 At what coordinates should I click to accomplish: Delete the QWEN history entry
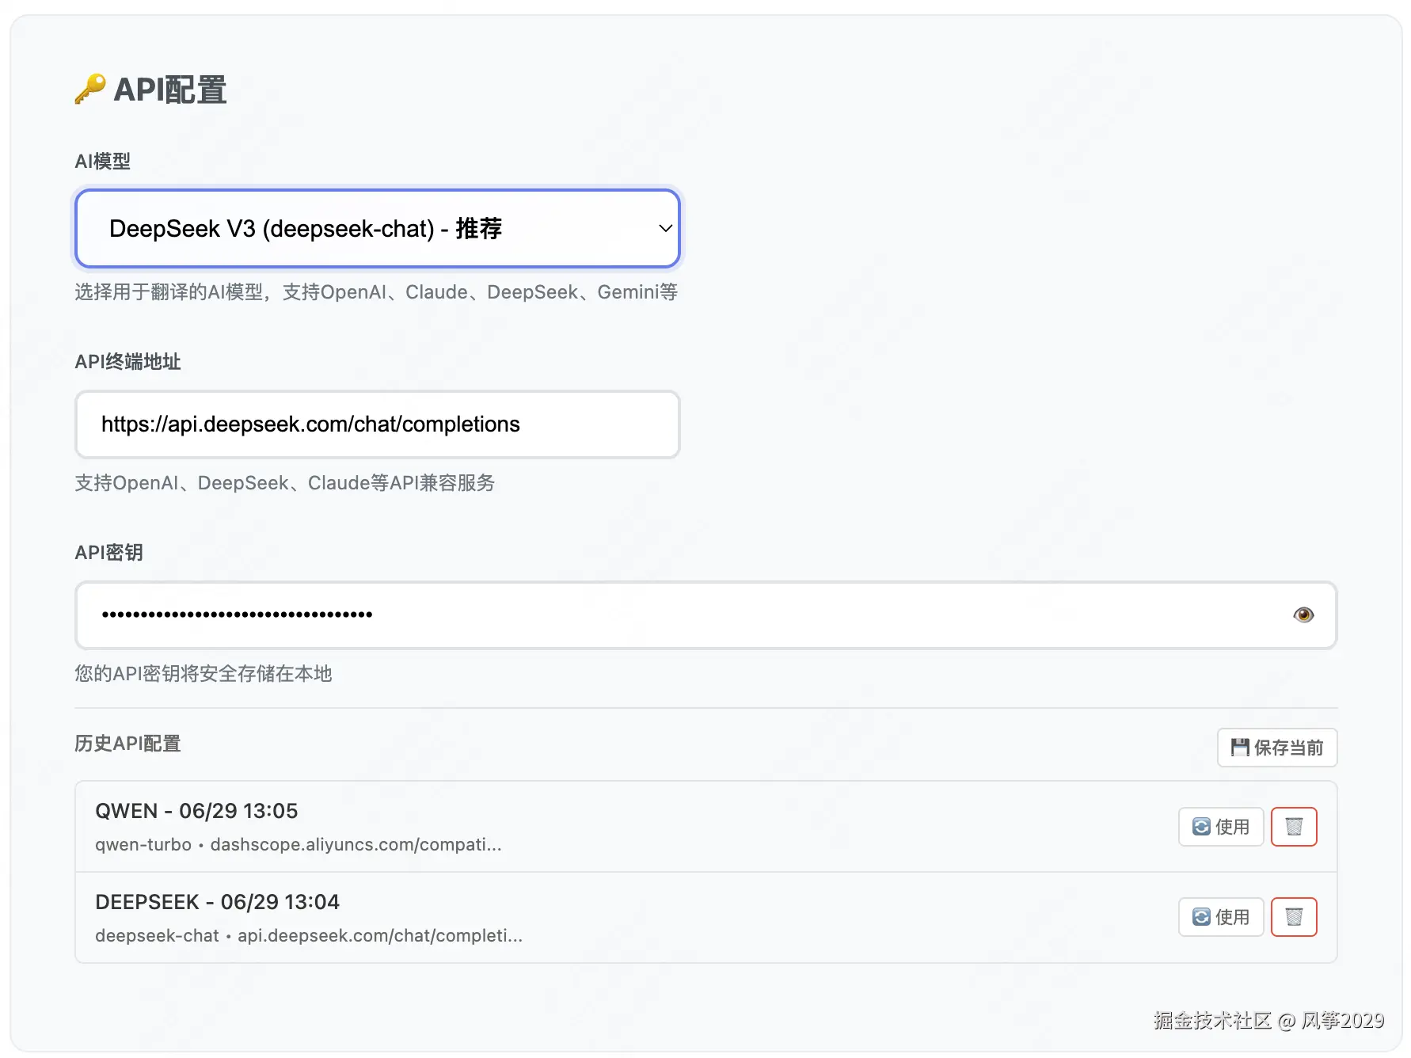pyautogui.click(x=1294, y=827)
